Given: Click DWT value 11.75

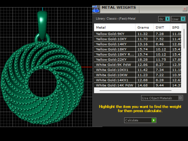Looking at the screenshot, I should pyautogui.click(x=161, y=60).
